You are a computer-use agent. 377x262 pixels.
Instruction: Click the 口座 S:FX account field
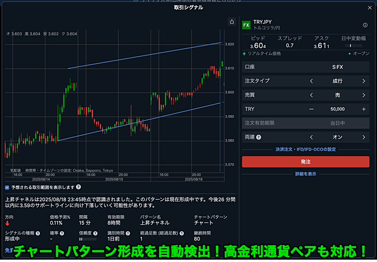point(305,67)
